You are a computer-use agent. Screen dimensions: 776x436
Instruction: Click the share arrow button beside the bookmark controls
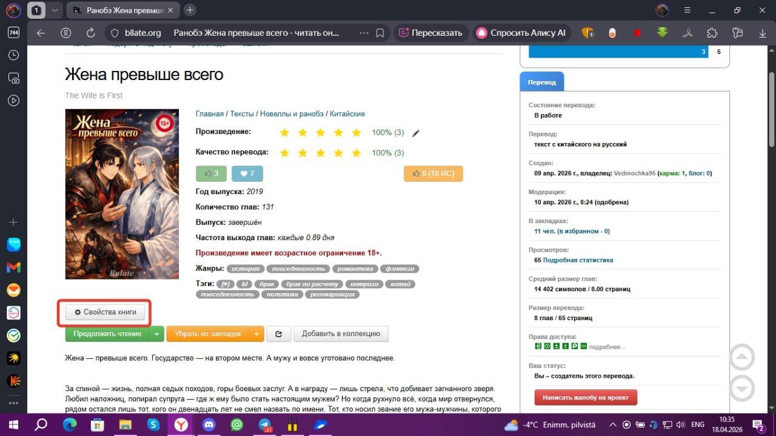(x=279, y=334)
